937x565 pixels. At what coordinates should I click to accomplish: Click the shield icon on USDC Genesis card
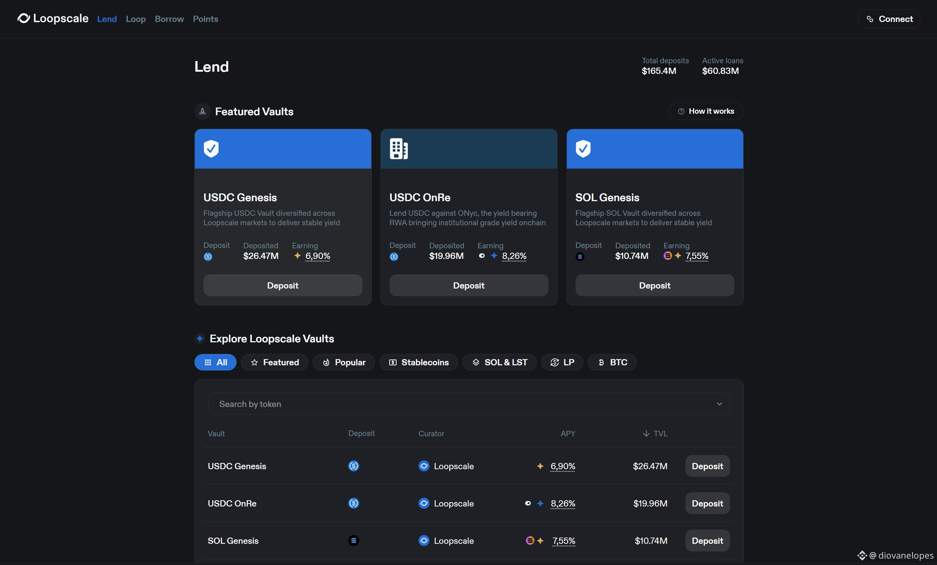(x=211, y=148)
